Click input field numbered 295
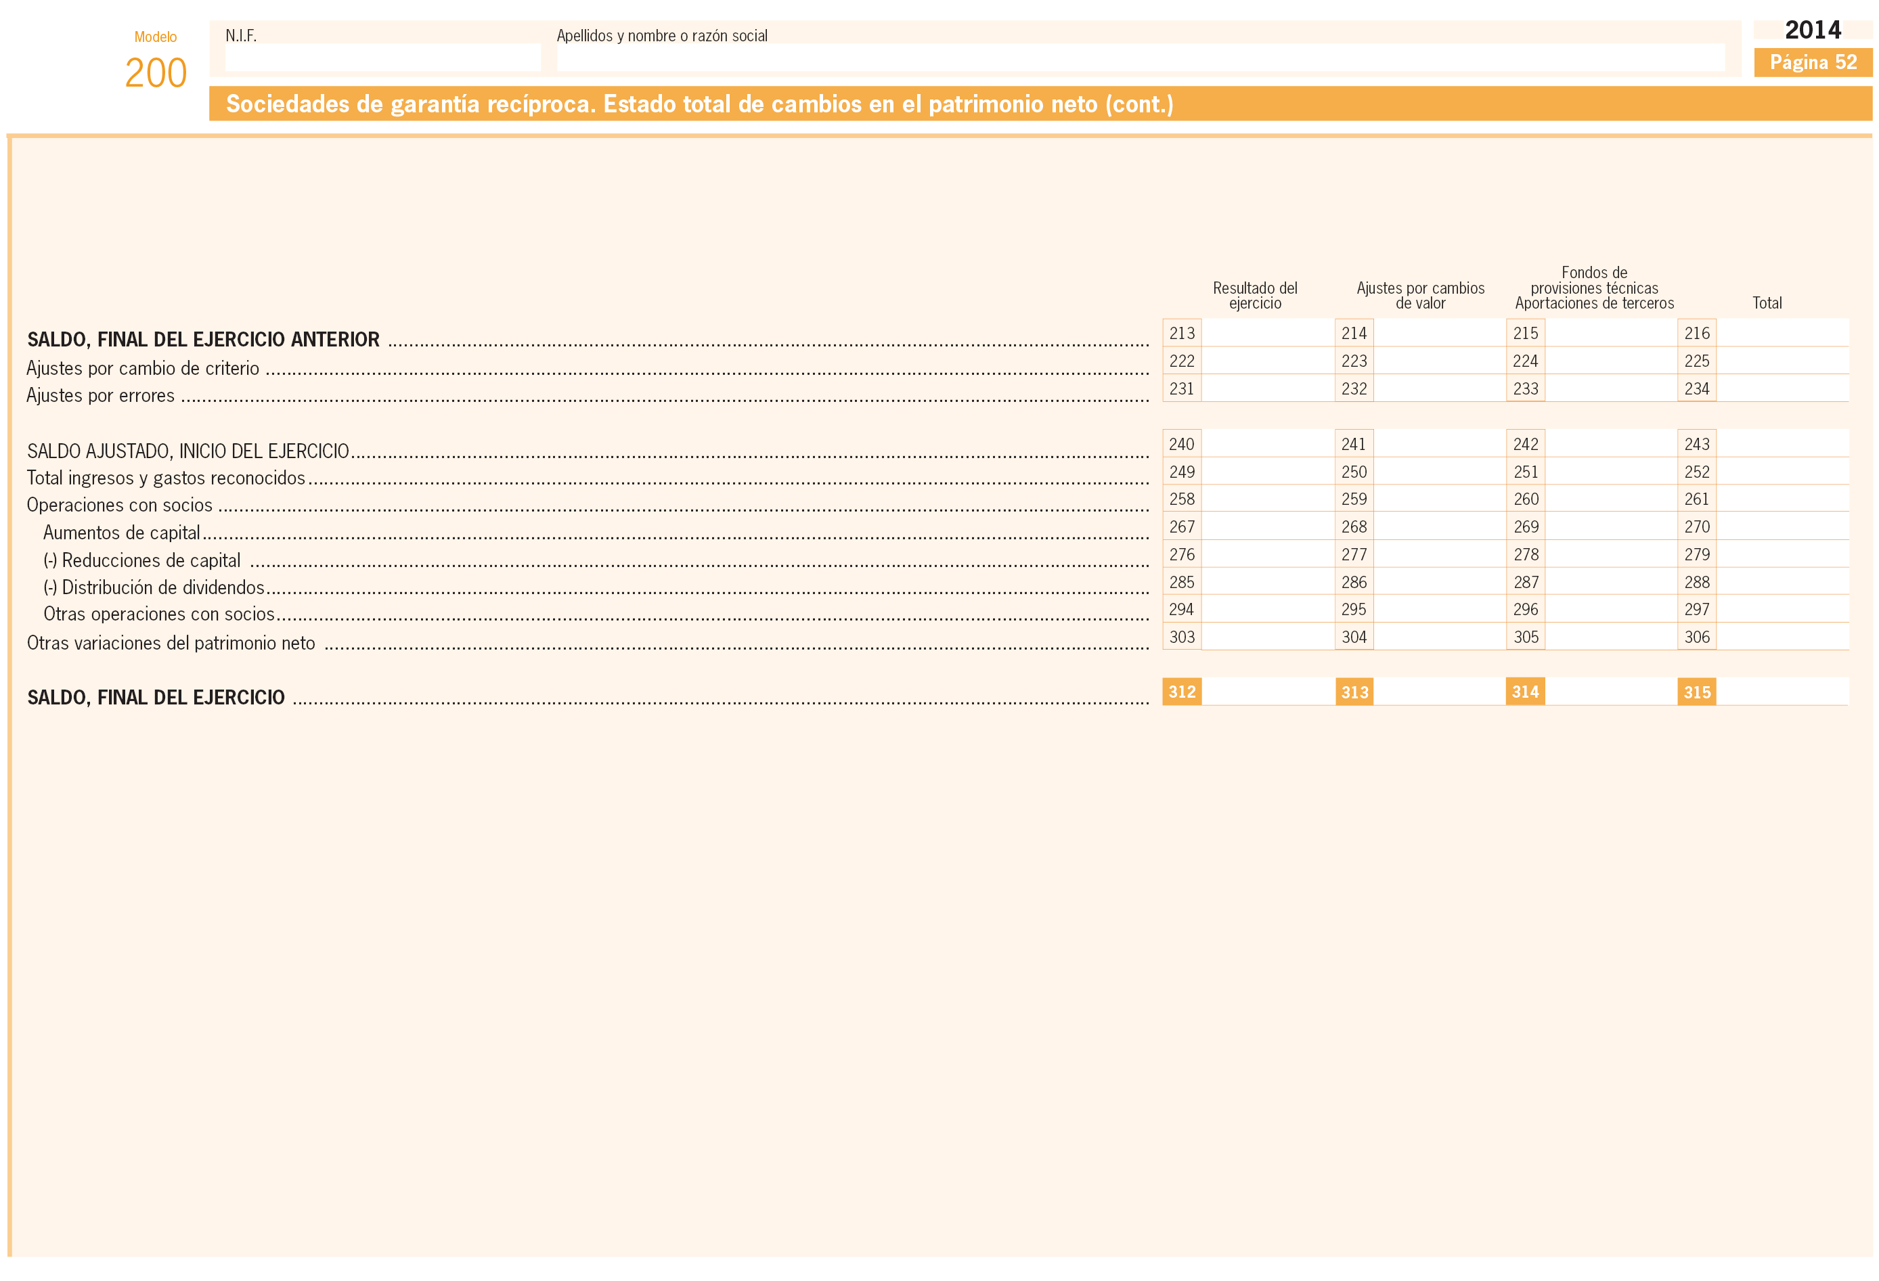This screenshot has width=1879, height=1281. (1439, 608)
